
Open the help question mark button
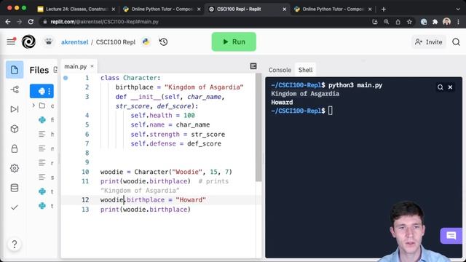(x=15, y=245)
